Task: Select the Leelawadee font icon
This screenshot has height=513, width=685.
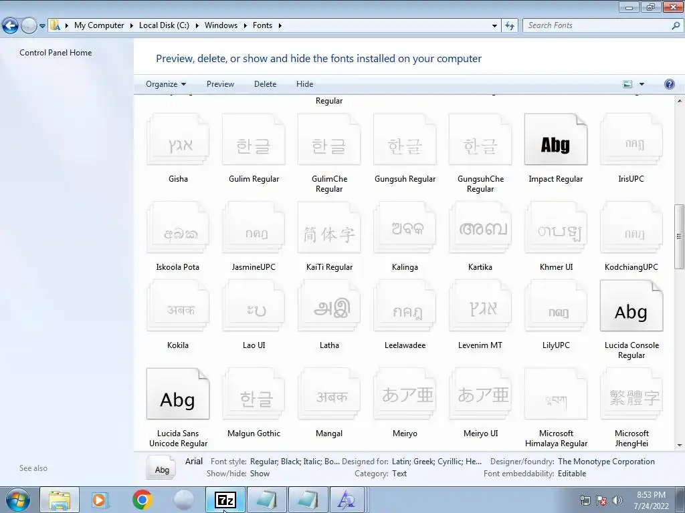Action: click(405, 305)
